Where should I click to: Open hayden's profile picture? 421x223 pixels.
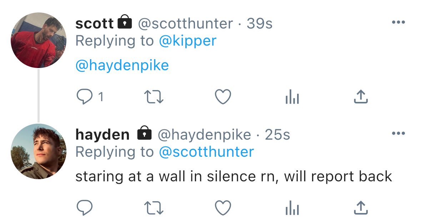[x=39, y=151]
